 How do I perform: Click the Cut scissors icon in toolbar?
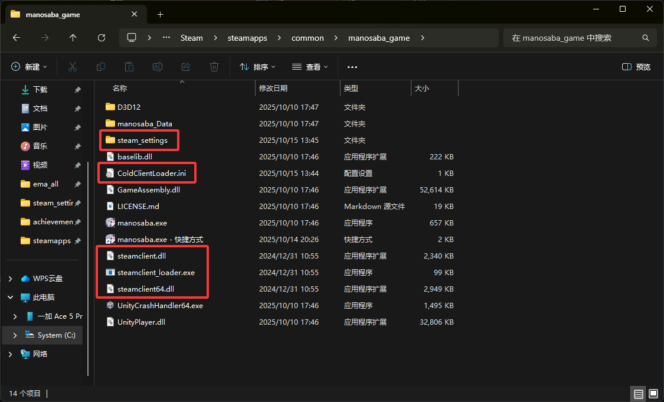[x=73, y=67]
